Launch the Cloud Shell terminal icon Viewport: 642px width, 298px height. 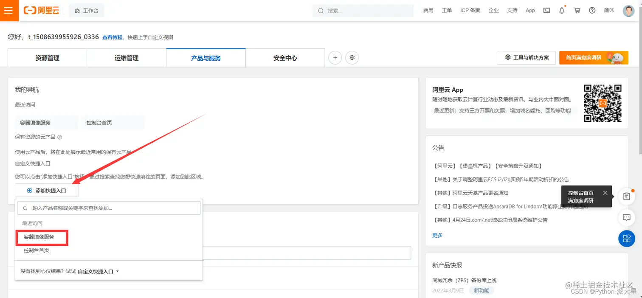(x=547, y=11)
